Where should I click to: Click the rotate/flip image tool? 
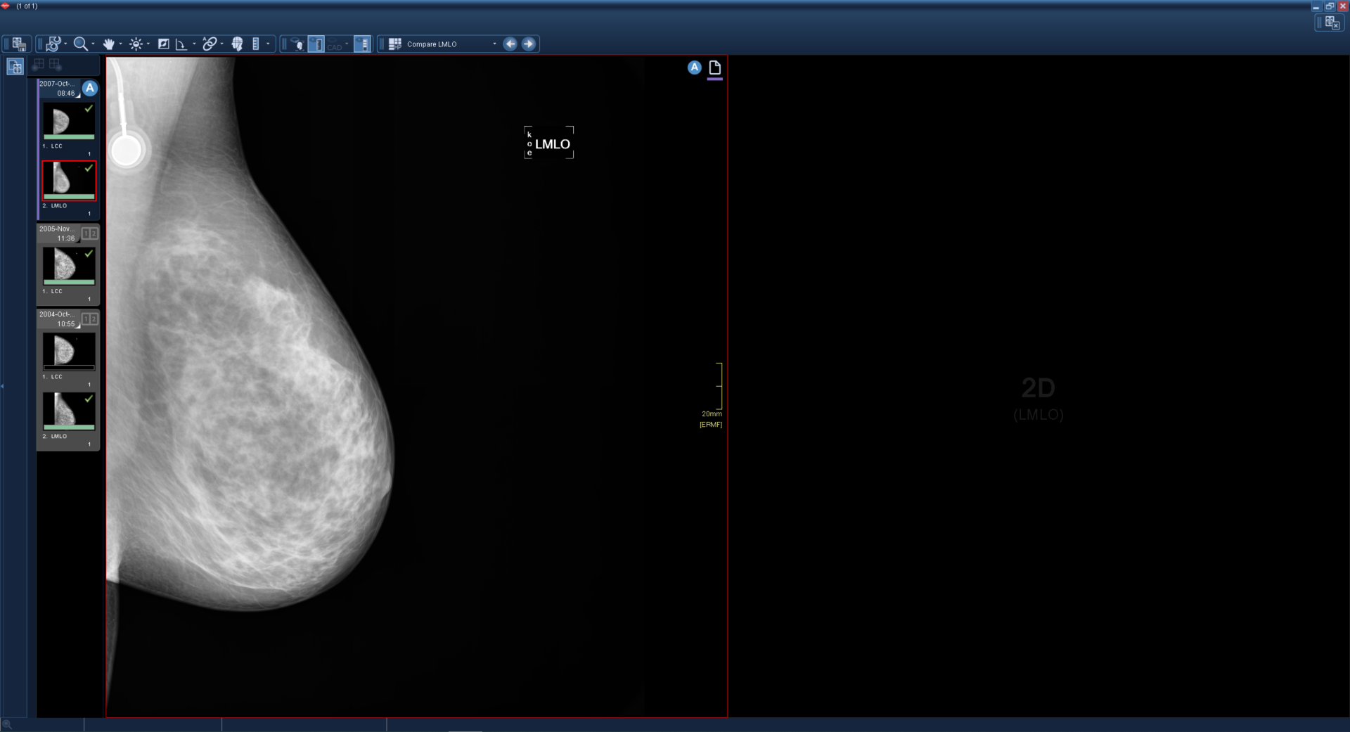click(x=53, y=44)
